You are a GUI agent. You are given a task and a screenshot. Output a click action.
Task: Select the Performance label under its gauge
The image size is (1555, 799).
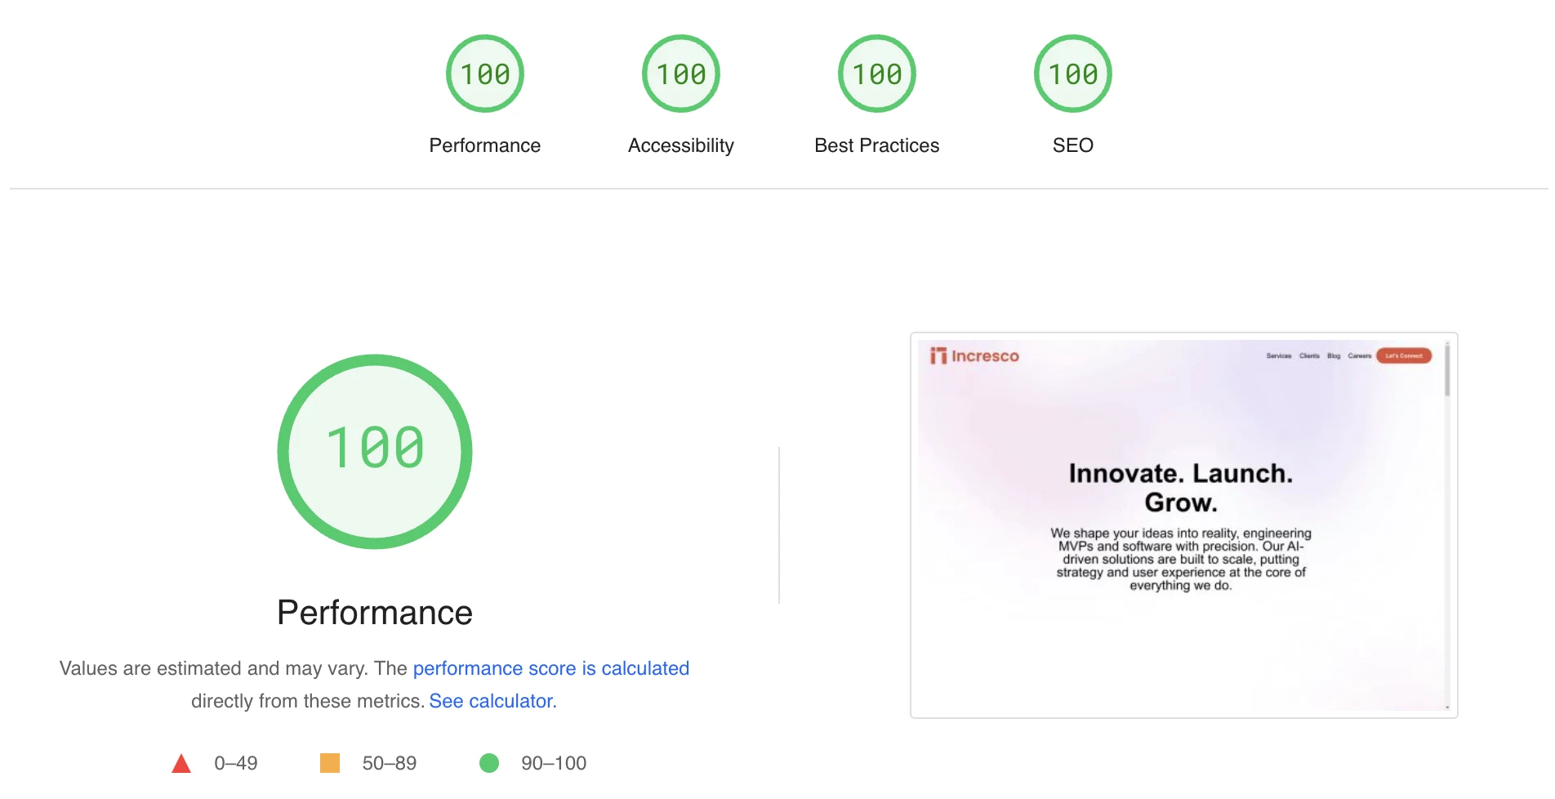point(484,145)
